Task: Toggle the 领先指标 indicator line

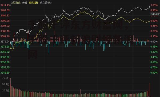Action: 34,3
